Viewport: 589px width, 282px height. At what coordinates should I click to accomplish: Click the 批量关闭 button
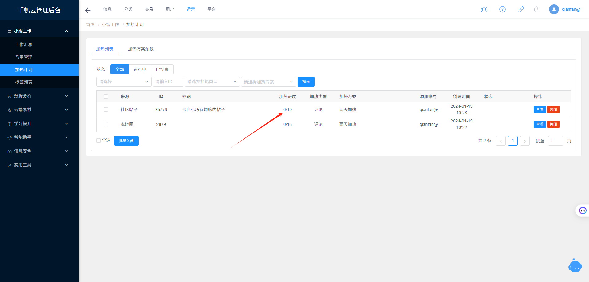pyautogui.click(x=126, y=141)
